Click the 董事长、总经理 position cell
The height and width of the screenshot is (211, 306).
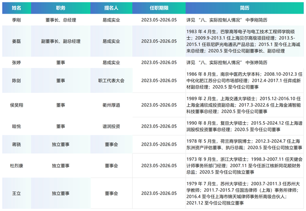coord(61,20)
